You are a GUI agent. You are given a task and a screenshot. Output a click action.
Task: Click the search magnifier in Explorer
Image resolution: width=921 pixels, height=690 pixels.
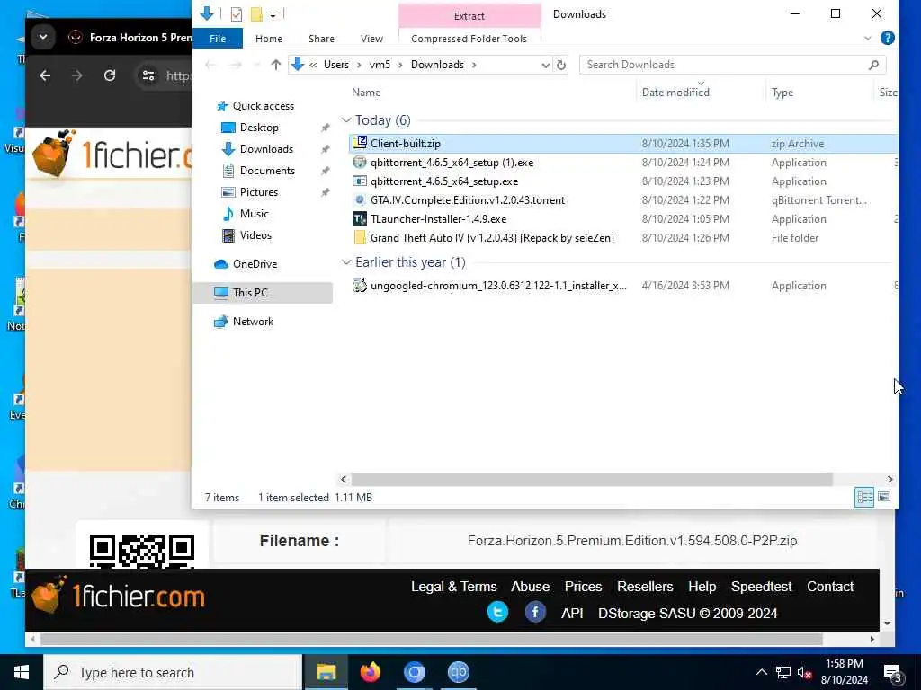click(x=874, y=65)
